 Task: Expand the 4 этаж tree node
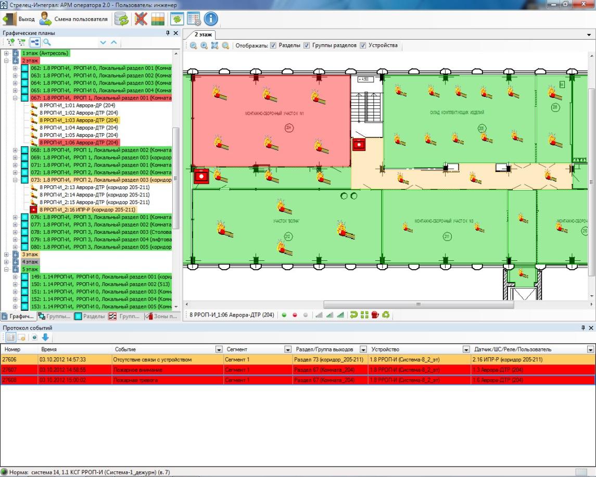[x=6, y=262]
